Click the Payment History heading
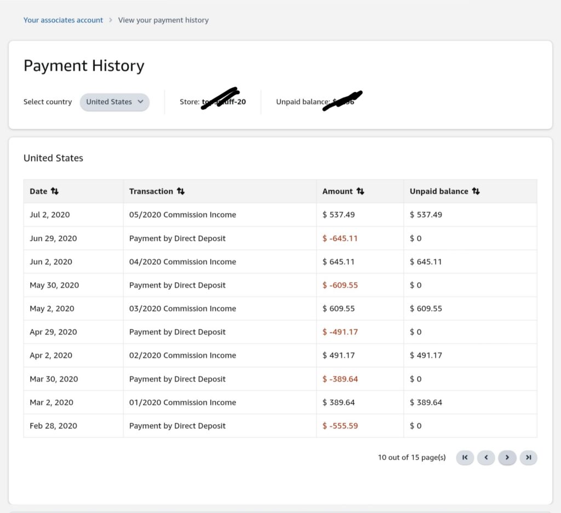Viewport: 561px width, 513px height. (84, 66)
